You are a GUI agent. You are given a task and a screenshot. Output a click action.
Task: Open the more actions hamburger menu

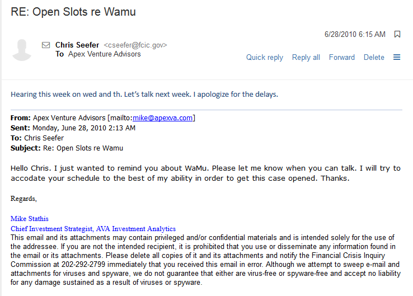pyautogui.click(x=397, y=57)
